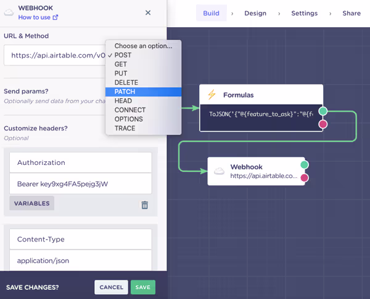370x299 pixels.
Task: Click the Authorization header name field
Action: pyautogui.click(x=80, y=162)
